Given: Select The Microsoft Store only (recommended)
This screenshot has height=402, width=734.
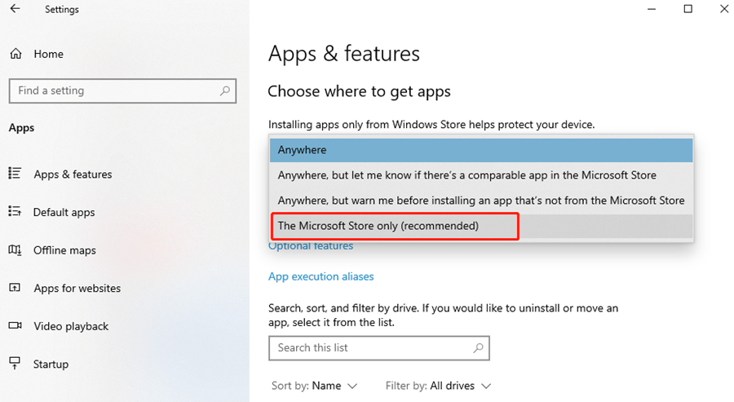Looking at the screenshot, I should (481, 226).
